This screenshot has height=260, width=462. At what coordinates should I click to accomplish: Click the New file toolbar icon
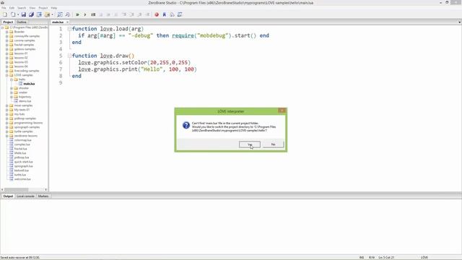[x=5, y=14]
